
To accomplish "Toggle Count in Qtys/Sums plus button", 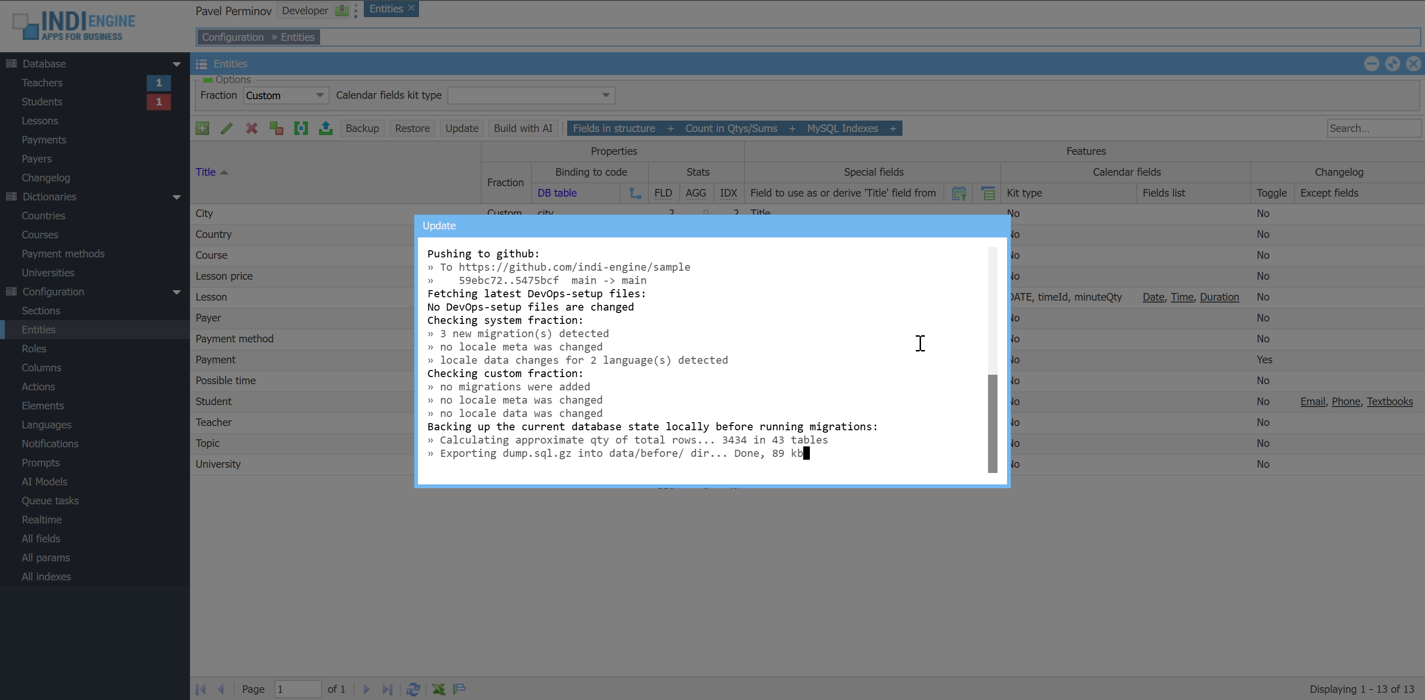I will click(792, 128).
